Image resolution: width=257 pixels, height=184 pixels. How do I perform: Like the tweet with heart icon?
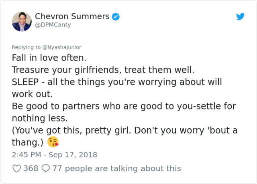17,168
